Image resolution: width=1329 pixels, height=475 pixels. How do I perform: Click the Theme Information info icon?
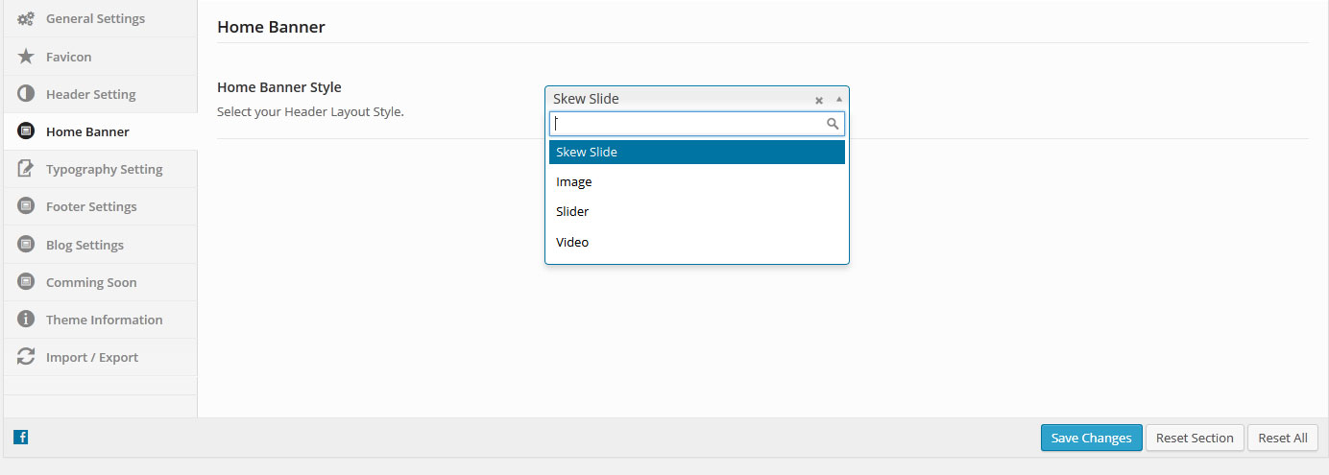tap(26, 320)
